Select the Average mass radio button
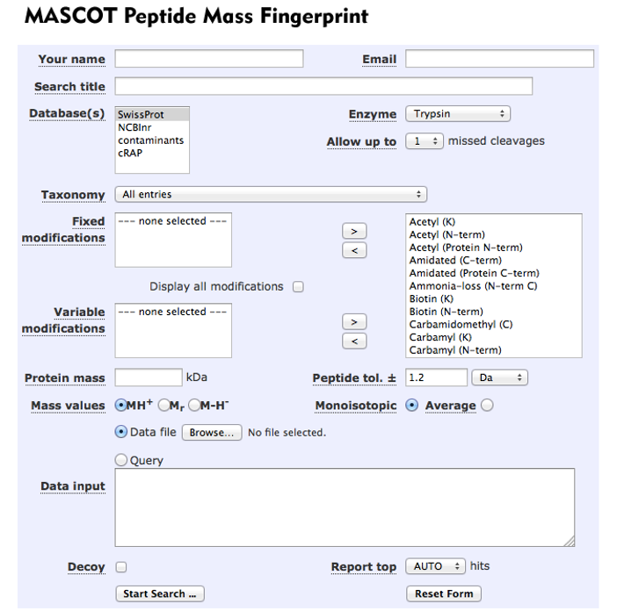The width and height of the screenshot is (617, 611). click(x=488, y=406)
